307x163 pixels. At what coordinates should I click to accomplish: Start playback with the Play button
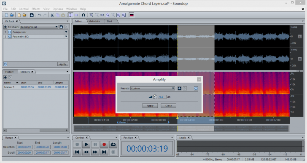click(x=86, y=144)
